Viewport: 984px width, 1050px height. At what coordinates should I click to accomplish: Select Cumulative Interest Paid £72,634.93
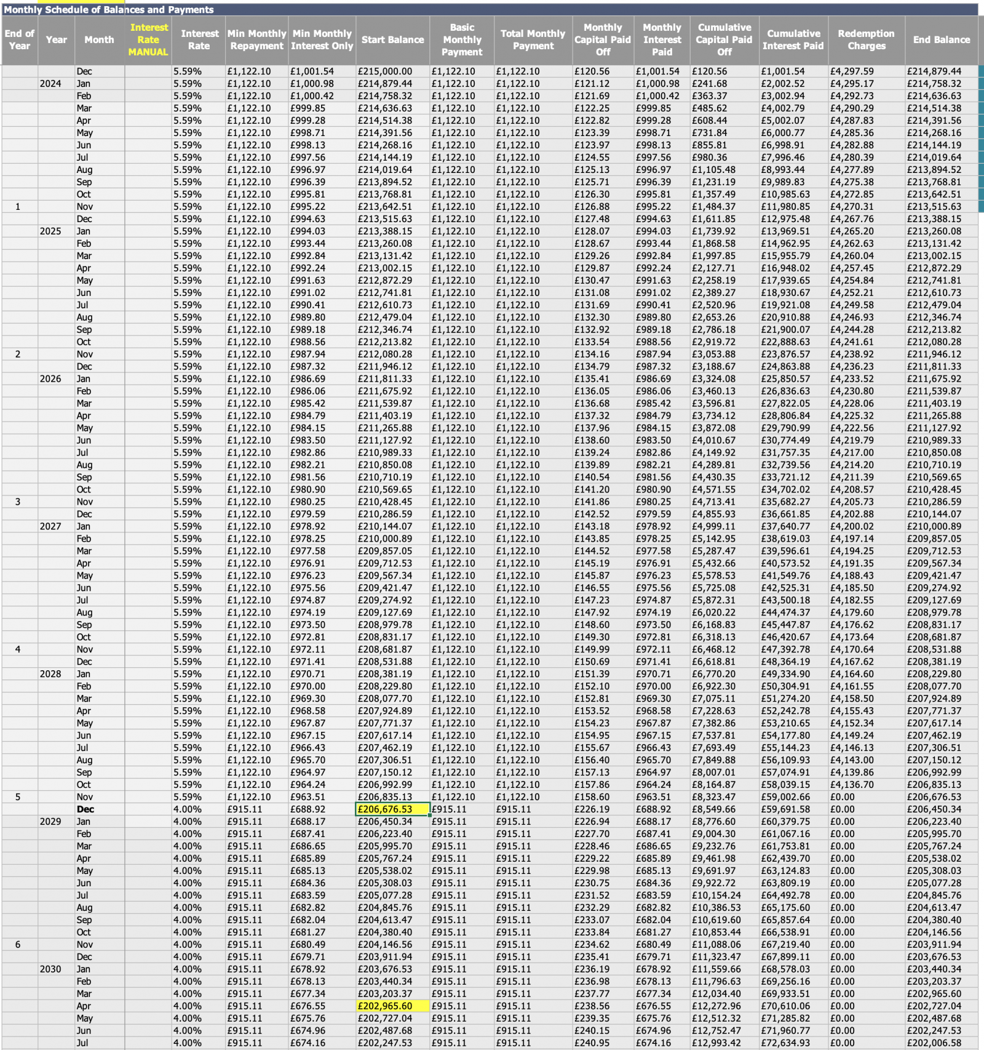click(x=793, y=1043)
